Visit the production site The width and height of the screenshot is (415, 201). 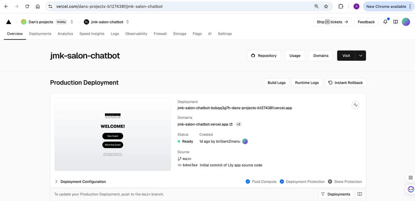point(346,56)
